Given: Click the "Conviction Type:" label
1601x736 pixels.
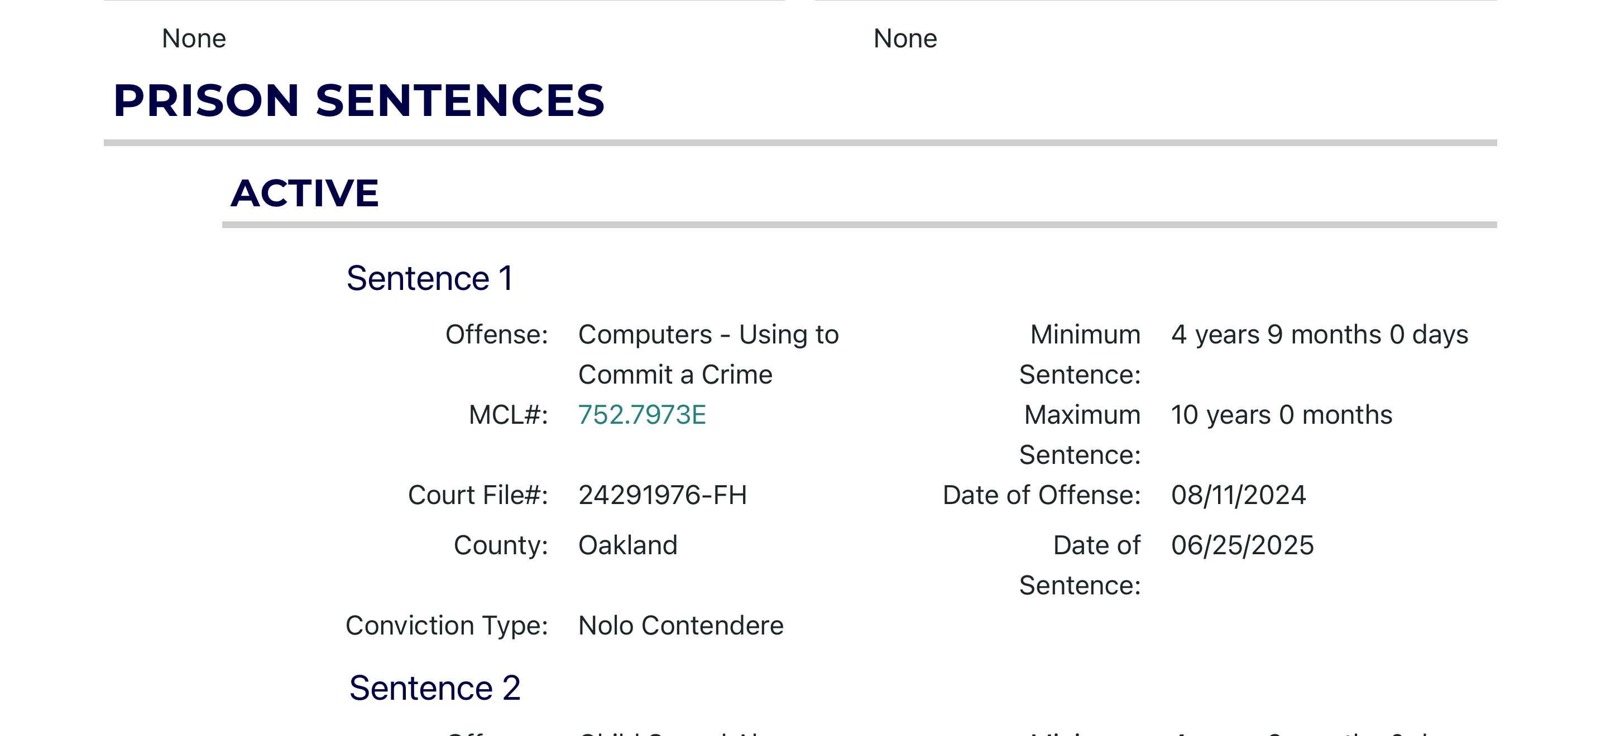Looking at the screenshot, I should 447,626.
